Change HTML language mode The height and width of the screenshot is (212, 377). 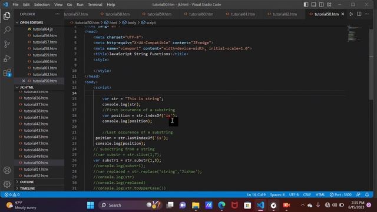pyautogui.click(x=320, y=195)
